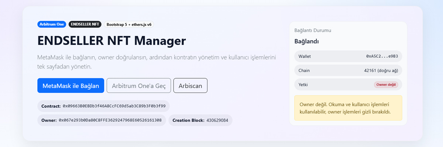443x147 pixels.
Task: Click the MetaMask ile Bağlan button
Action: [71, 86]
